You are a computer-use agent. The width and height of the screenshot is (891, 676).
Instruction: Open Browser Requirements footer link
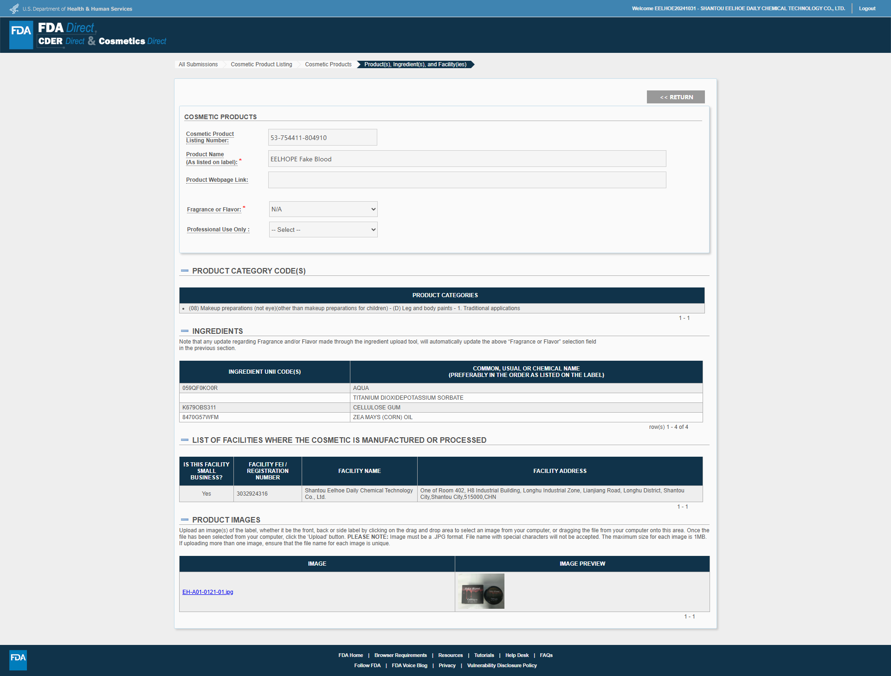pos(400,655)
